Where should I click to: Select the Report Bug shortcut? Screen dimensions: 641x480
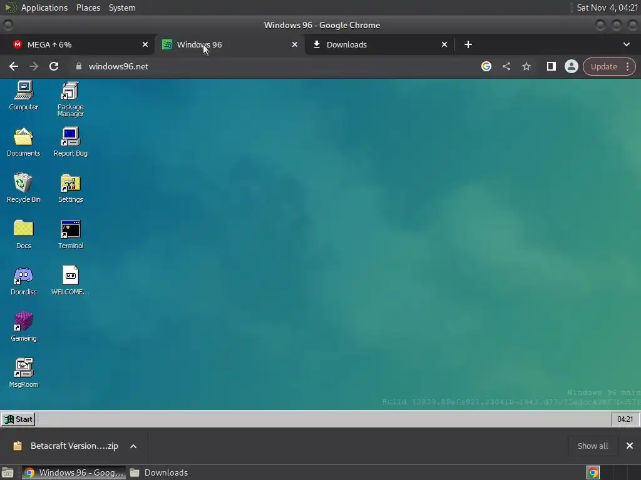tap(70, 142)
